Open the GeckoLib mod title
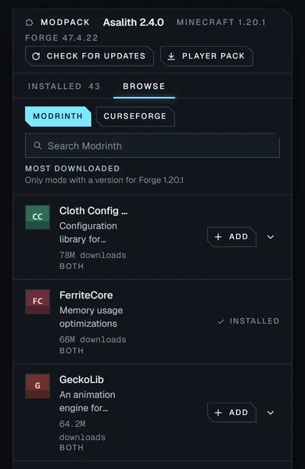Screen dimensions: 305x469 81,380
